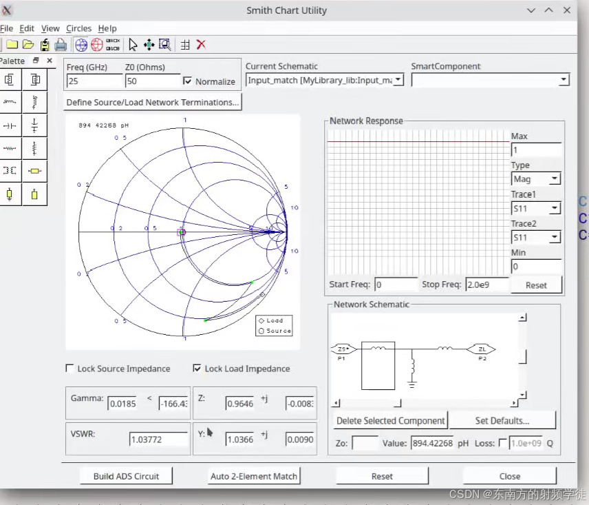Click the Max value field

pyautogui.click(x=536, y=150)
